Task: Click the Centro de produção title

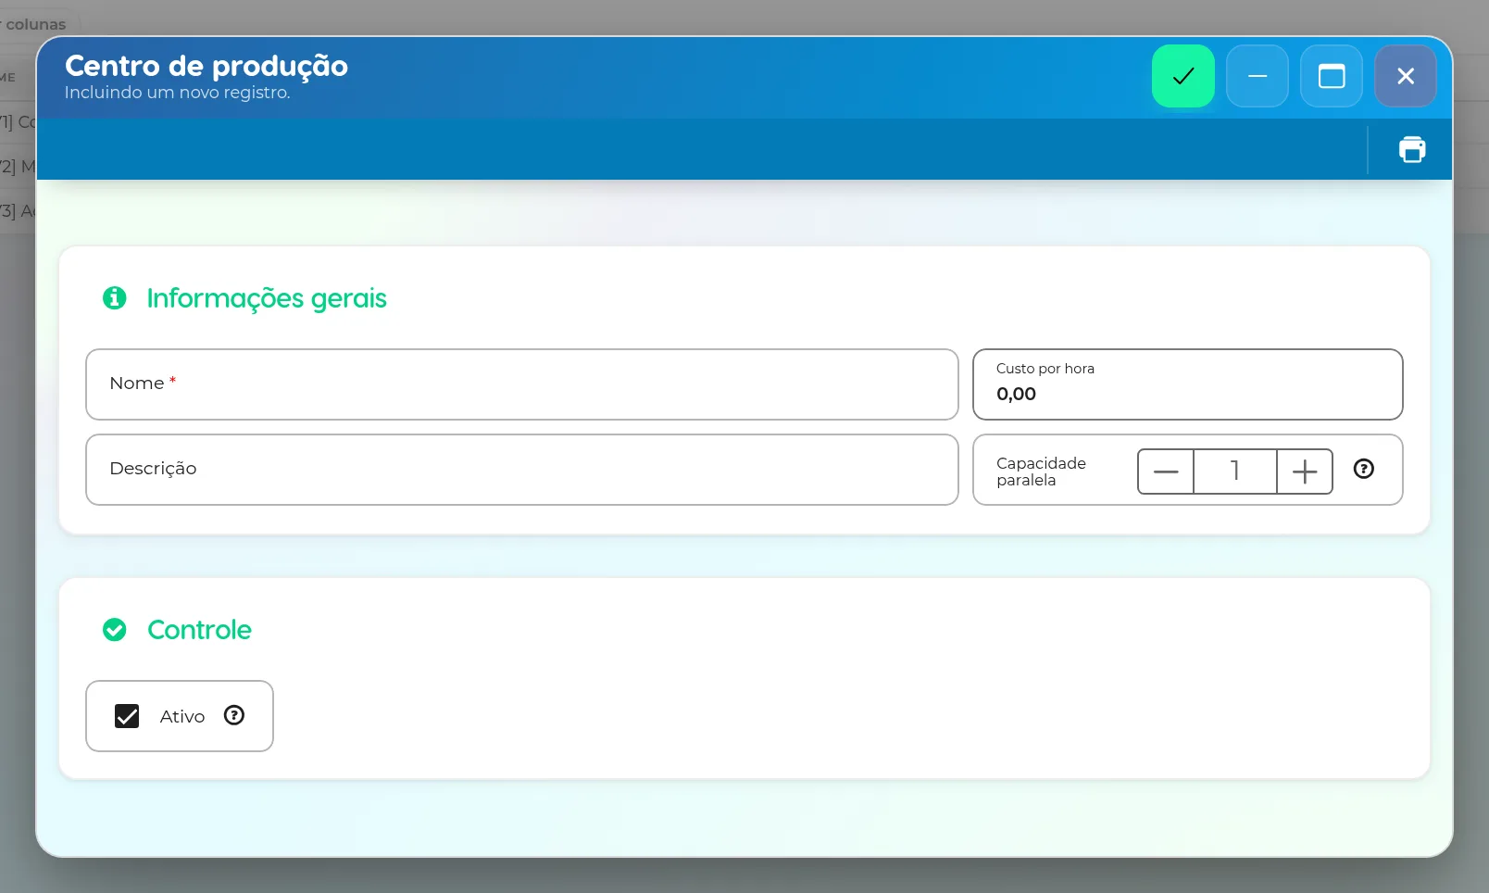Action: pos(206,66)
